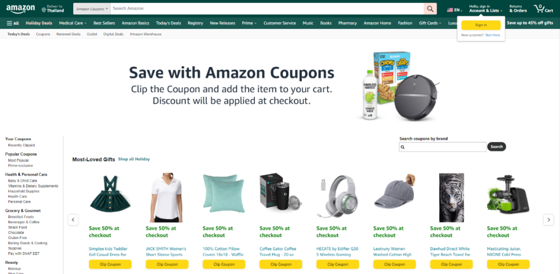Go to previous carousel items arrow
Viewport: 560px width, 274px height.
73,219
